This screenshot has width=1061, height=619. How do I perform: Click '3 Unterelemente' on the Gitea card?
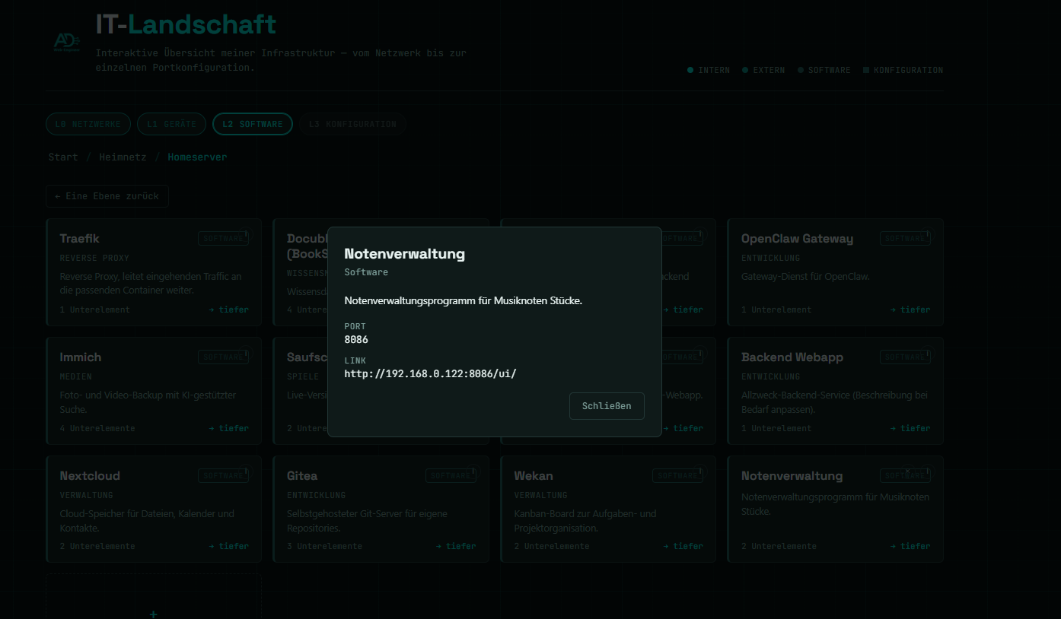coord(324,546)
